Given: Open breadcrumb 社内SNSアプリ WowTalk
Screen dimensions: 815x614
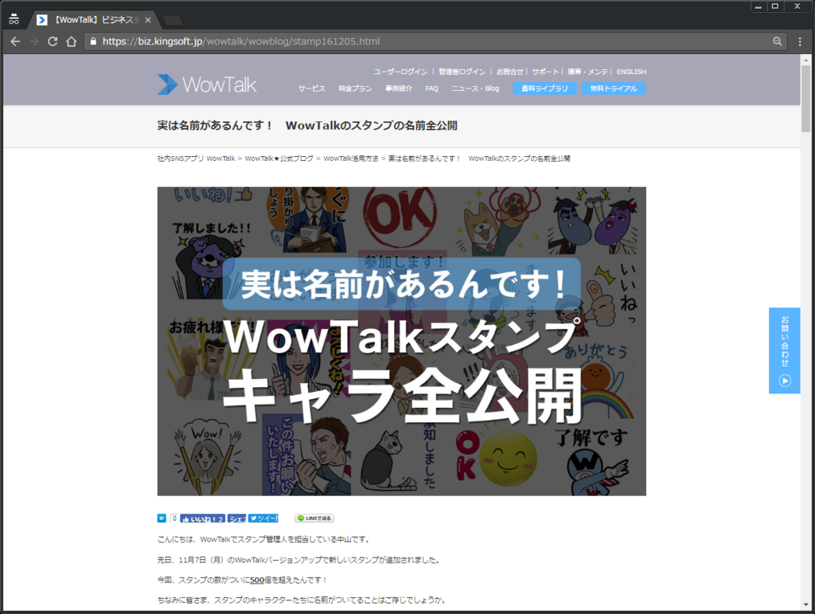Looking at the screenshot, I should [196, 158].
